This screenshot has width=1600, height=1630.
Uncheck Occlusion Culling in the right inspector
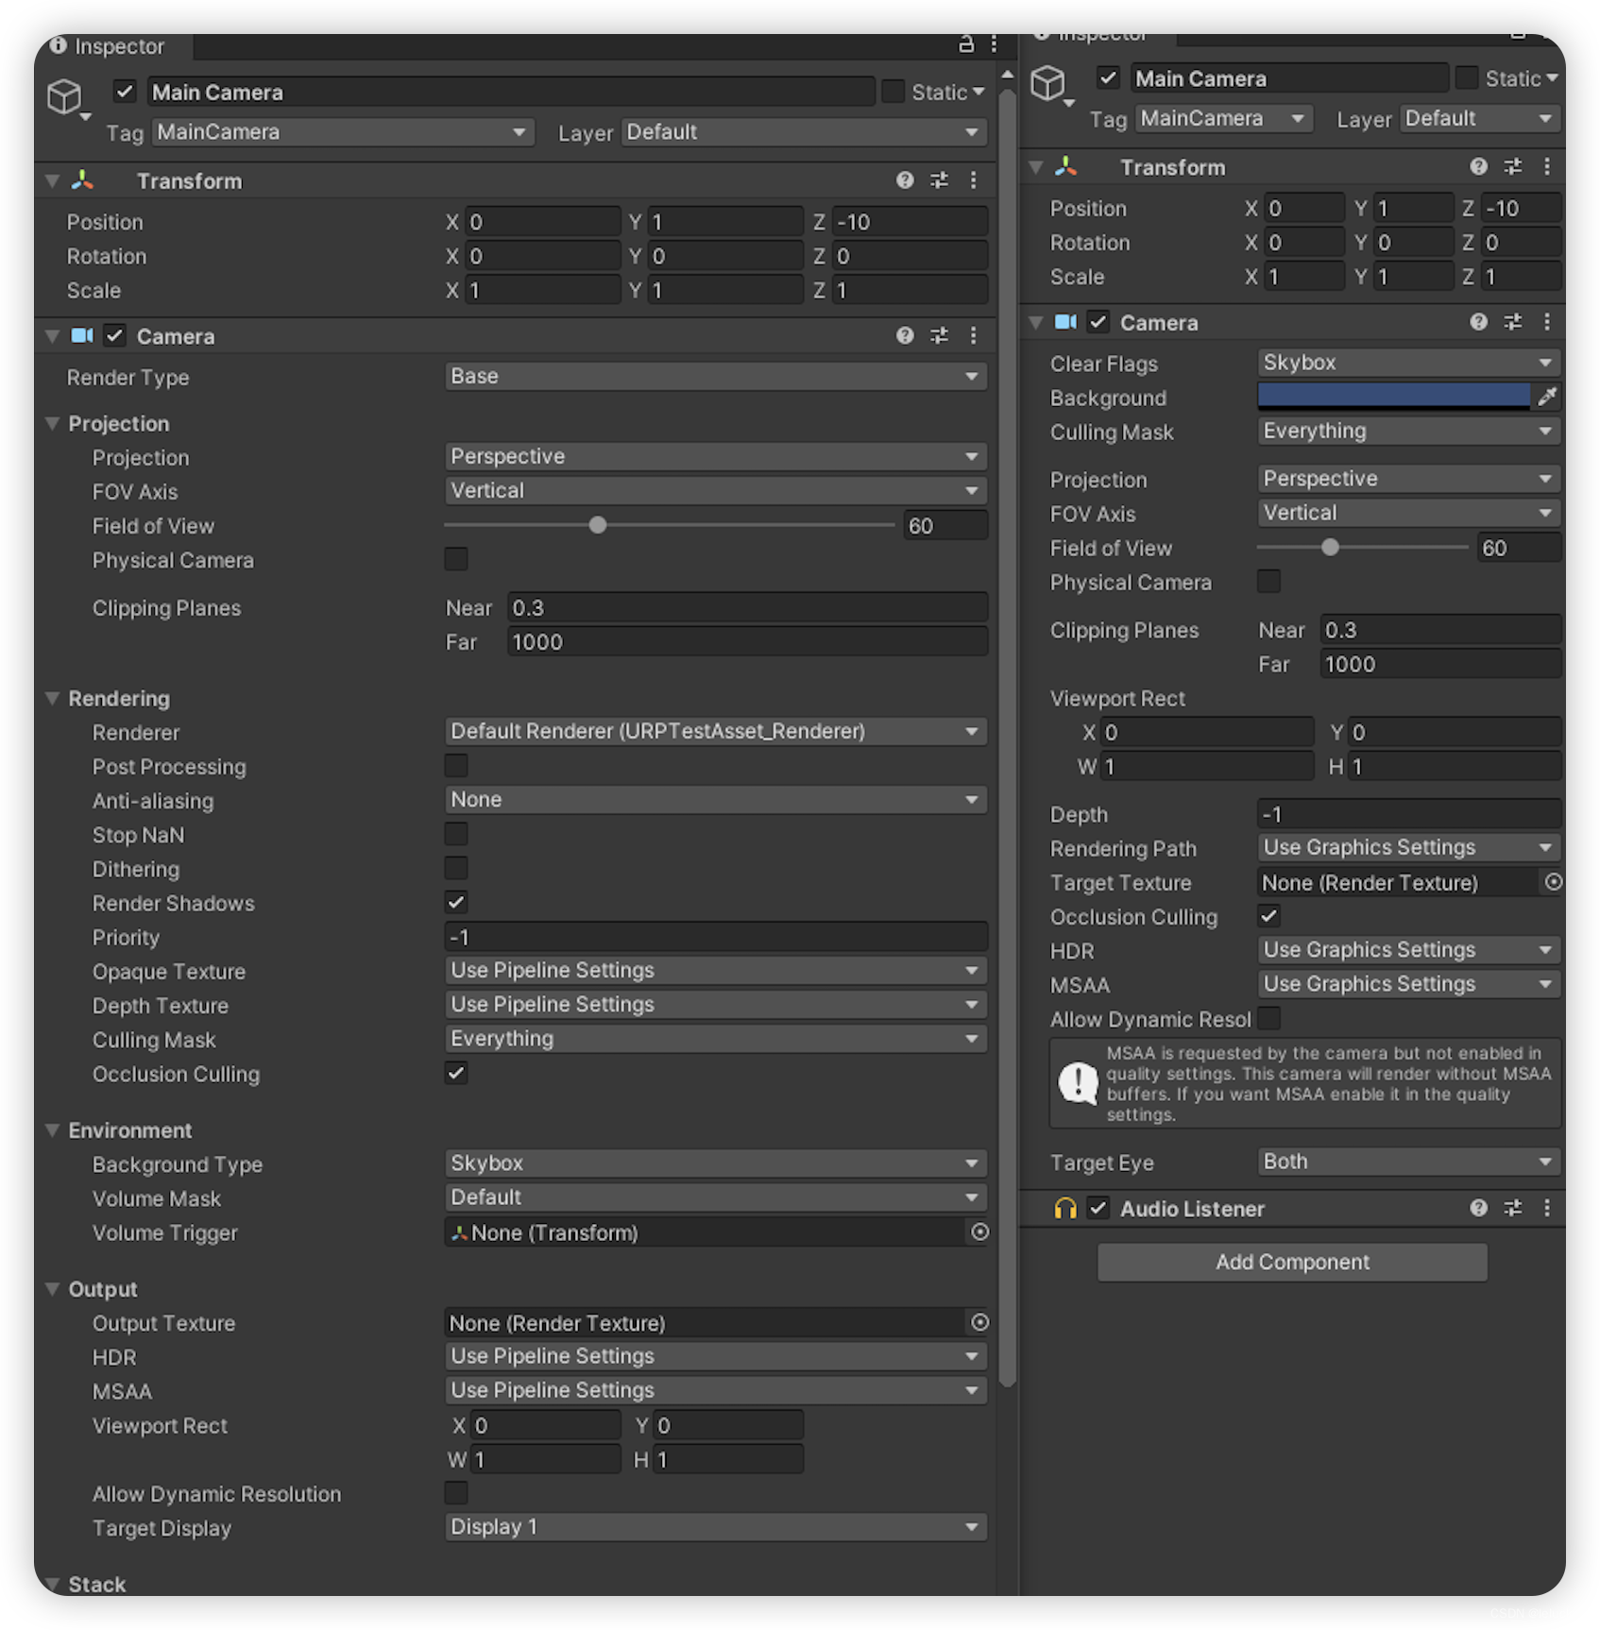1268,916
